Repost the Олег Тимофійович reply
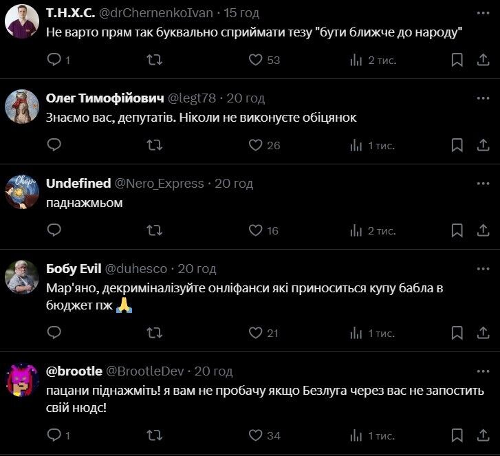The width and height of the screenshot is (500, 456). click(155, 145)
